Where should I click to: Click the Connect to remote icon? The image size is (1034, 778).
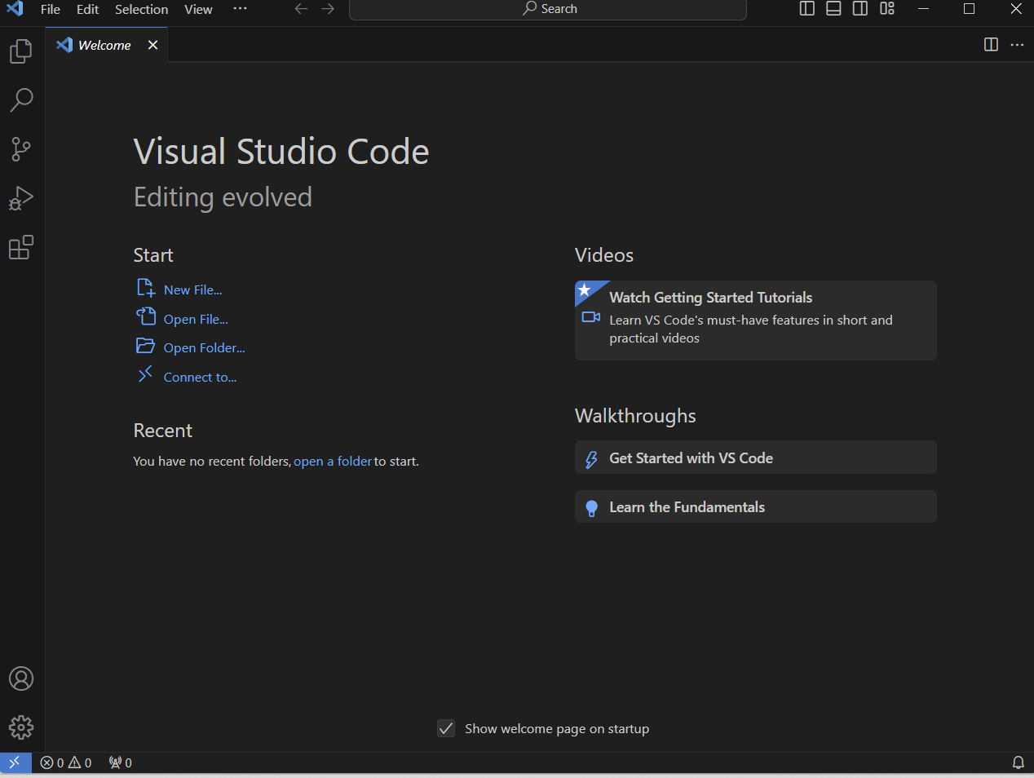145,374
